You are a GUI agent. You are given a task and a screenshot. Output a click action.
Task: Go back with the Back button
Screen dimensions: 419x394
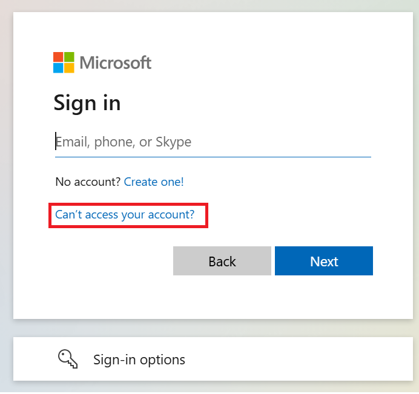pyautogui.click(x=222, y=261)
